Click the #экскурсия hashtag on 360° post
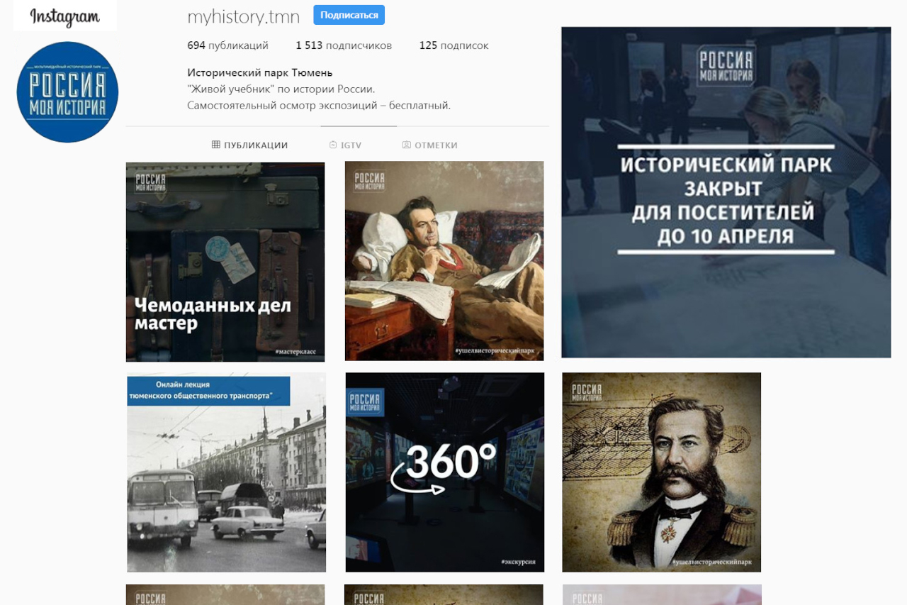This screenshot has height=605, width=907. tap(518, 562)
